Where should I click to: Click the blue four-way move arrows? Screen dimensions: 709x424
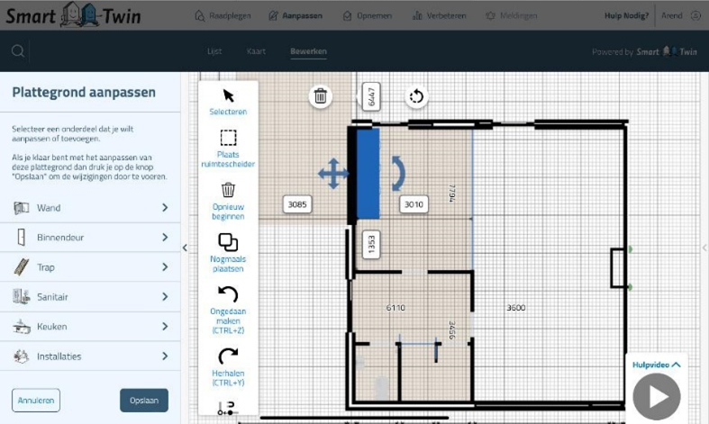click(333, 174)
